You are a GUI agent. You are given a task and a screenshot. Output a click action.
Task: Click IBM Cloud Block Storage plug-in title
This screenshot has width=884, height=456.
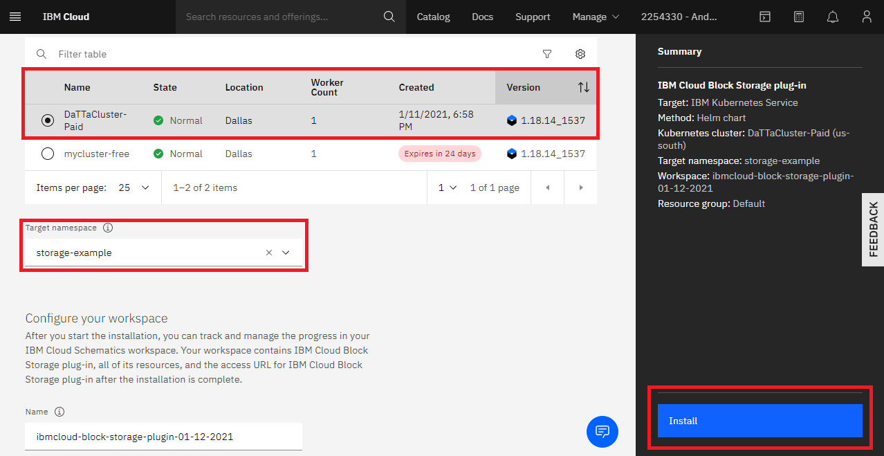(732, 86)
